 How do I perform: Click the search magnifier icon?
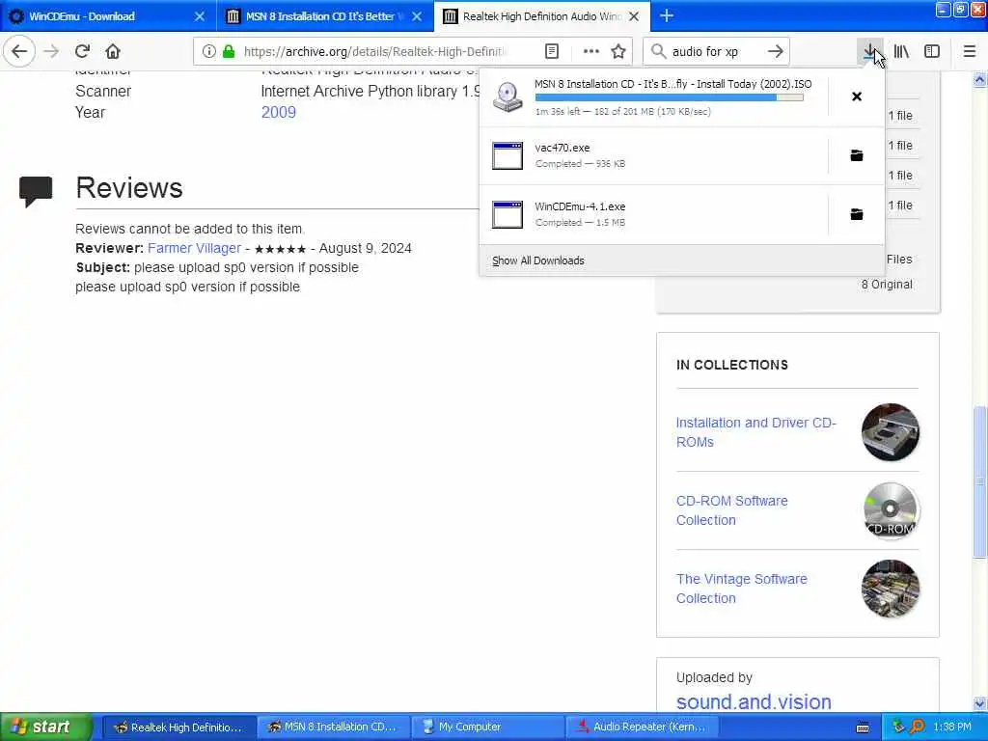point(658,52)
